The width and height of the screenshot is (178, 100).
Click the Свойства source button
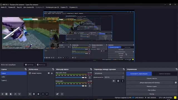[x=29, y=65]
